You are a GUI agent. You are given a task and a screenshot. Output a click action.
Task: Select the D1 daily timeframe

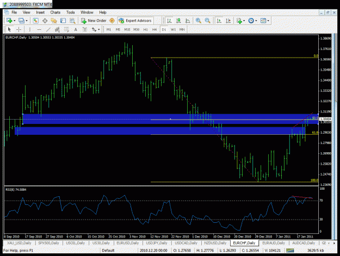pyautogui.click(x=164, y=29)
